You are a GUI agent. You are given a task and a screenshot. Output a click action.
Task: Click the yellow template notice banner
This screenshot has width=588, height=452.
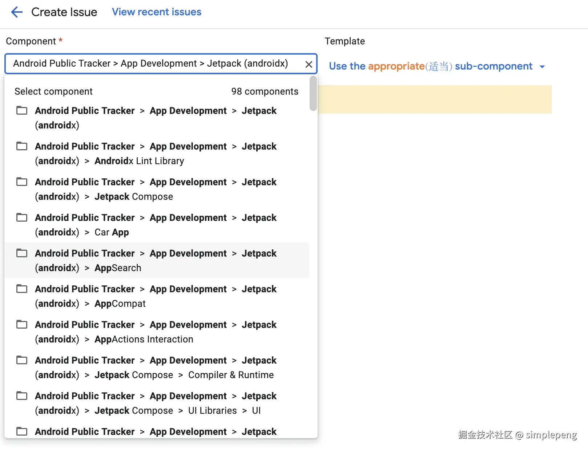[x=435, y=99]
